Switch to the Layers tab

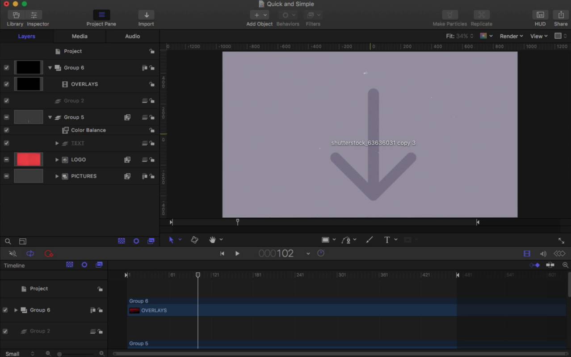pyautogui.click(x=26, y=36)
